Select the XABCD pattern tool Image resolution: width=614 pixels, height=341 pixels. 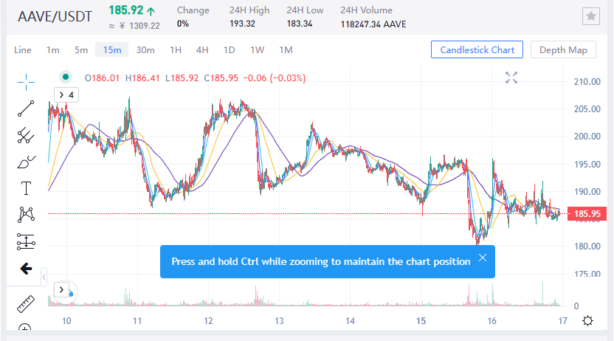click(26, 215)
